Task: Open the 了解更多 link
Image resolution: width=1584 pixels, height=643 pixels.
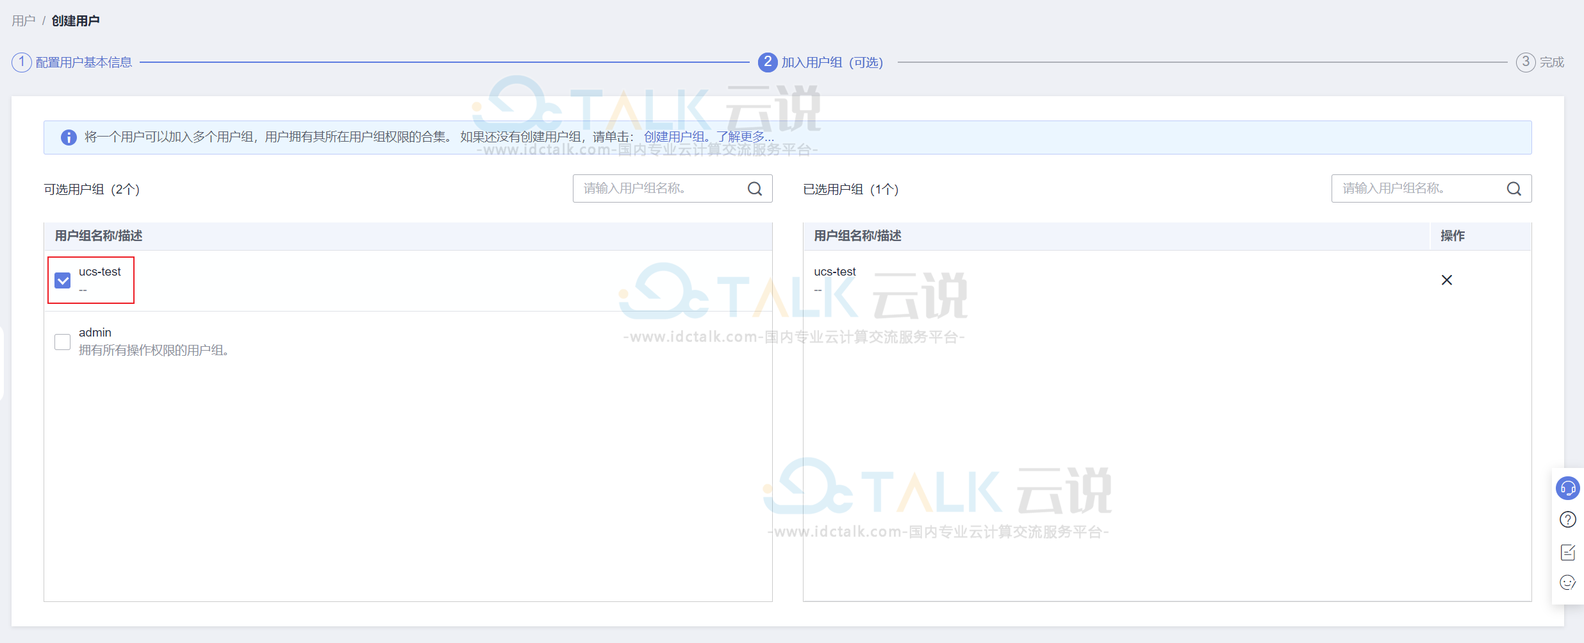Action: 745,137
